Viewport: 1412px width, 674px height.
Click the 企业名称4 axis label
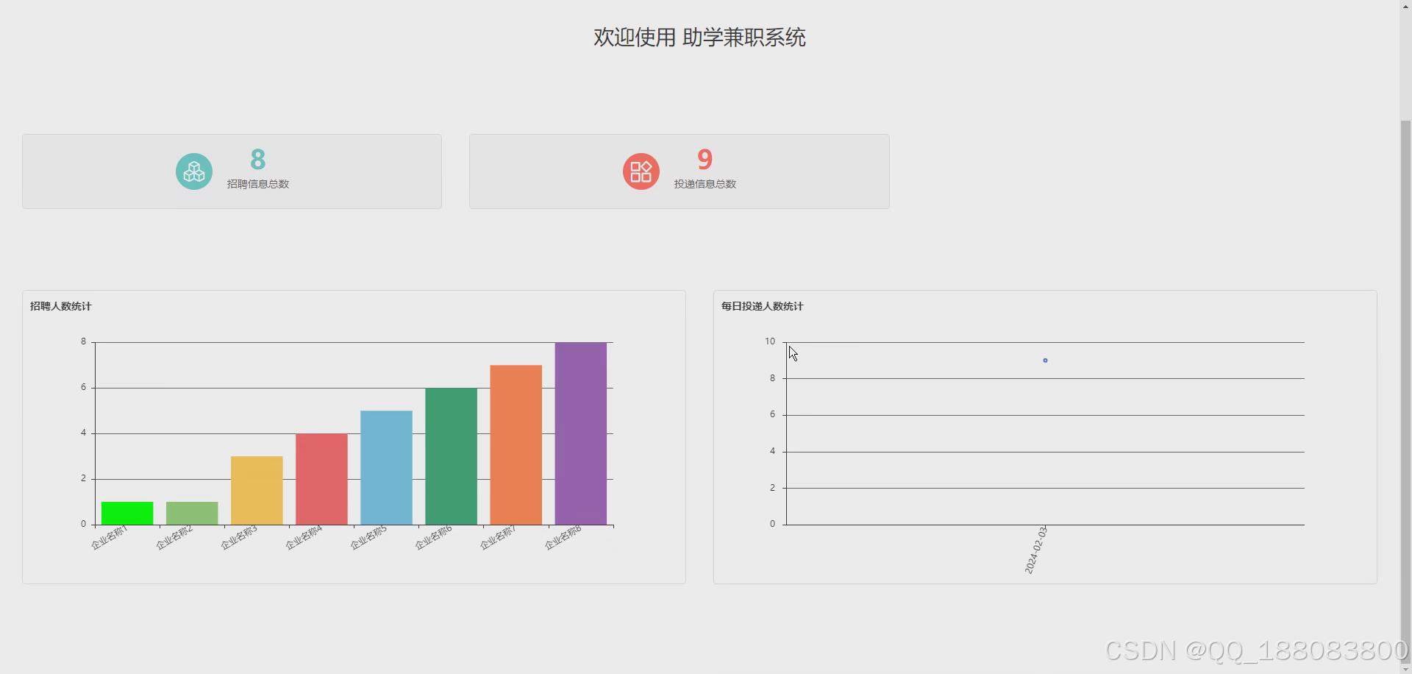(x=304, y=538)
